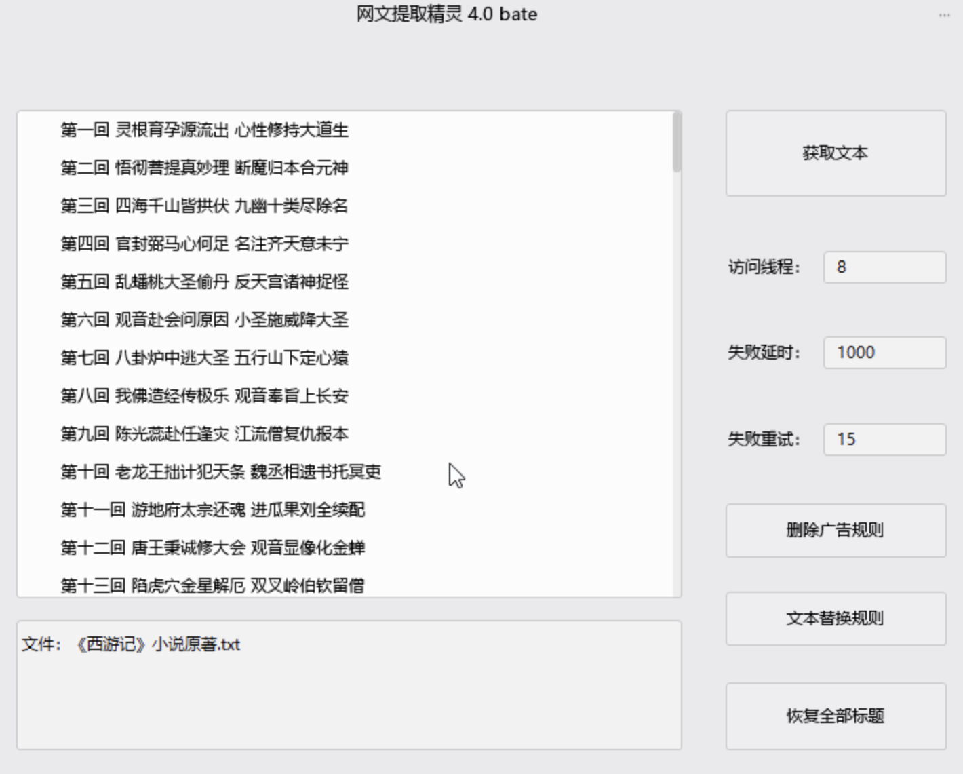Click the chapter list vertical scrollbar thumb
The height and width of the screenshot is (774, 963).
tap(676, 142)
